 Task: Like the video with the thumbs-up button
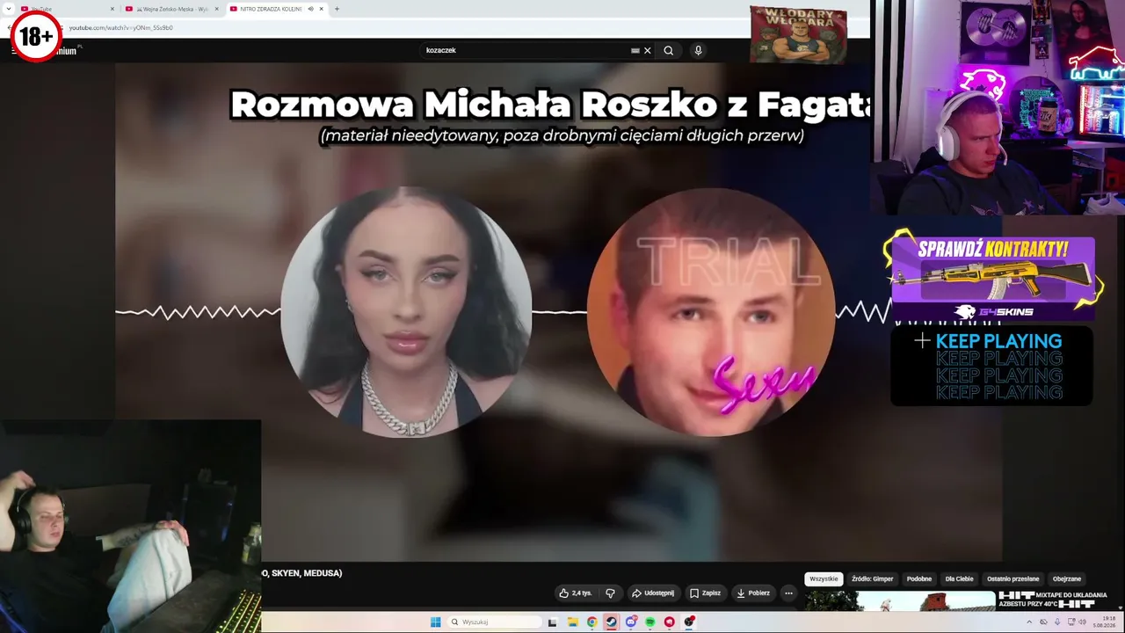[576, 593]
